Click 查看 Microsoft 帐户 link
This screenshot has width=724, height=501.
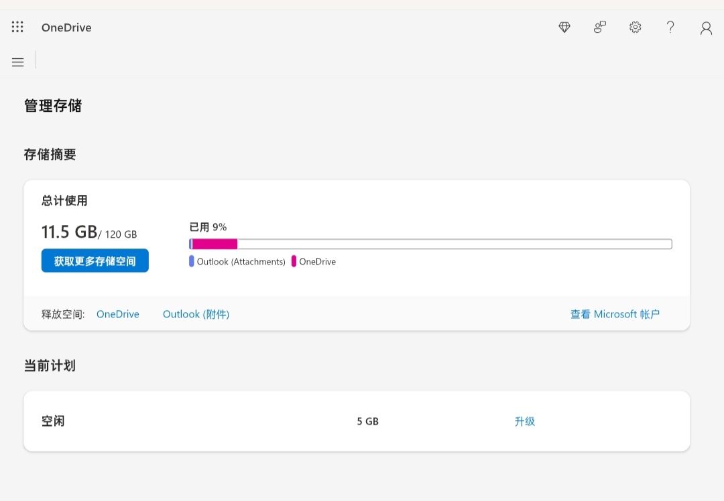615,314
